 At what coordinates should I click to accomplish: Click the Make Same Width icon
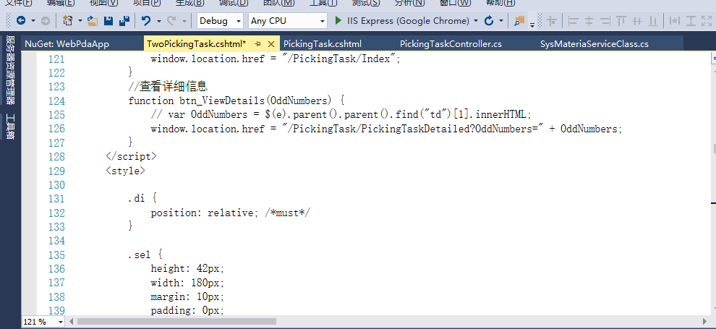[x=674, y=20]
